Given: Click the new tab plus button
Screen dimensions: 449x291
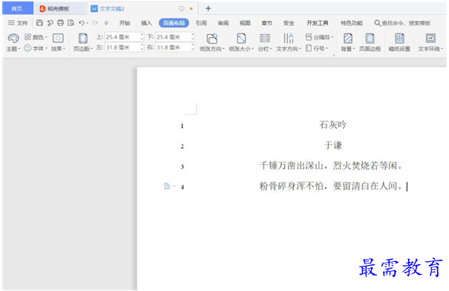Looking at the screenshot, I should 209,9.
